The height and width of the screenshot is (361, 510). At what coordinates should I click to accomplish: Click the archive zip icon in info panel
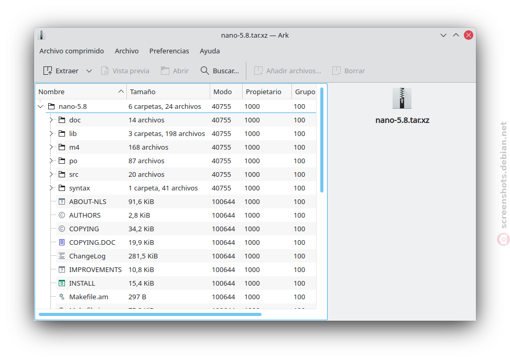coord(402,98)
